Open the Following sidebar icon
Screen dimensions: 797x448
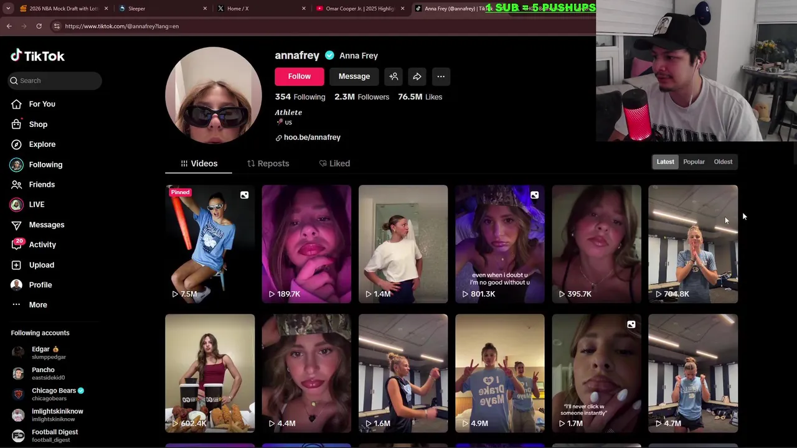tap(17, 165)
